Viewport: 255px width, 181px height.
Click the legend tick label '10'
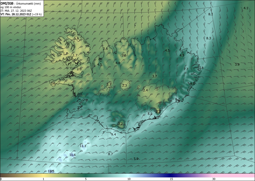[129, 179]
